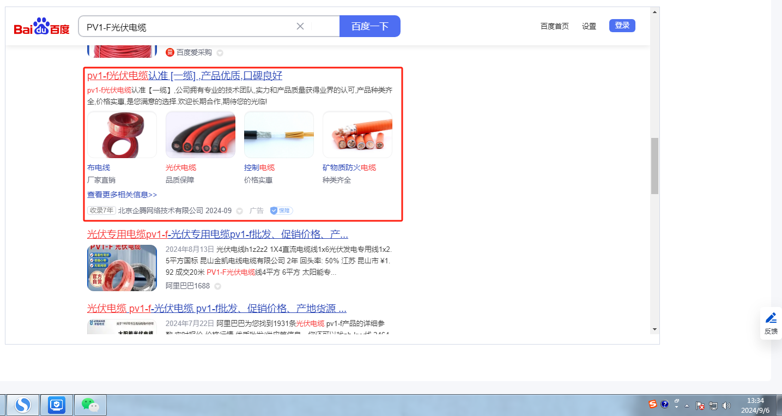Click the 百度一下 search button
782x416 pixels.
pyautogui.click(x=370, y=26)
